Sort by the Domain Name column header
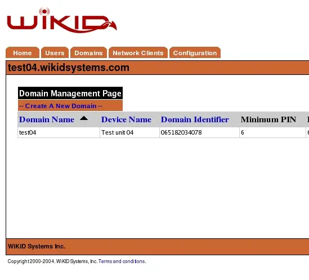The height and width of the screenshot is (280, 309). tap(47, 119)
